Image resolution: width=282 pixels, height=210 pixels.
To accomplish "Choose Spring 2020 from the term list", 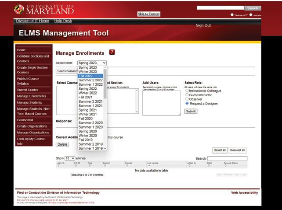I will [90, 131].
